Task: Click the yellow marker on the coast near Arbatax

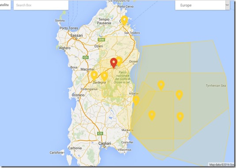Action: pyautogui.click(x=136, y=101)
